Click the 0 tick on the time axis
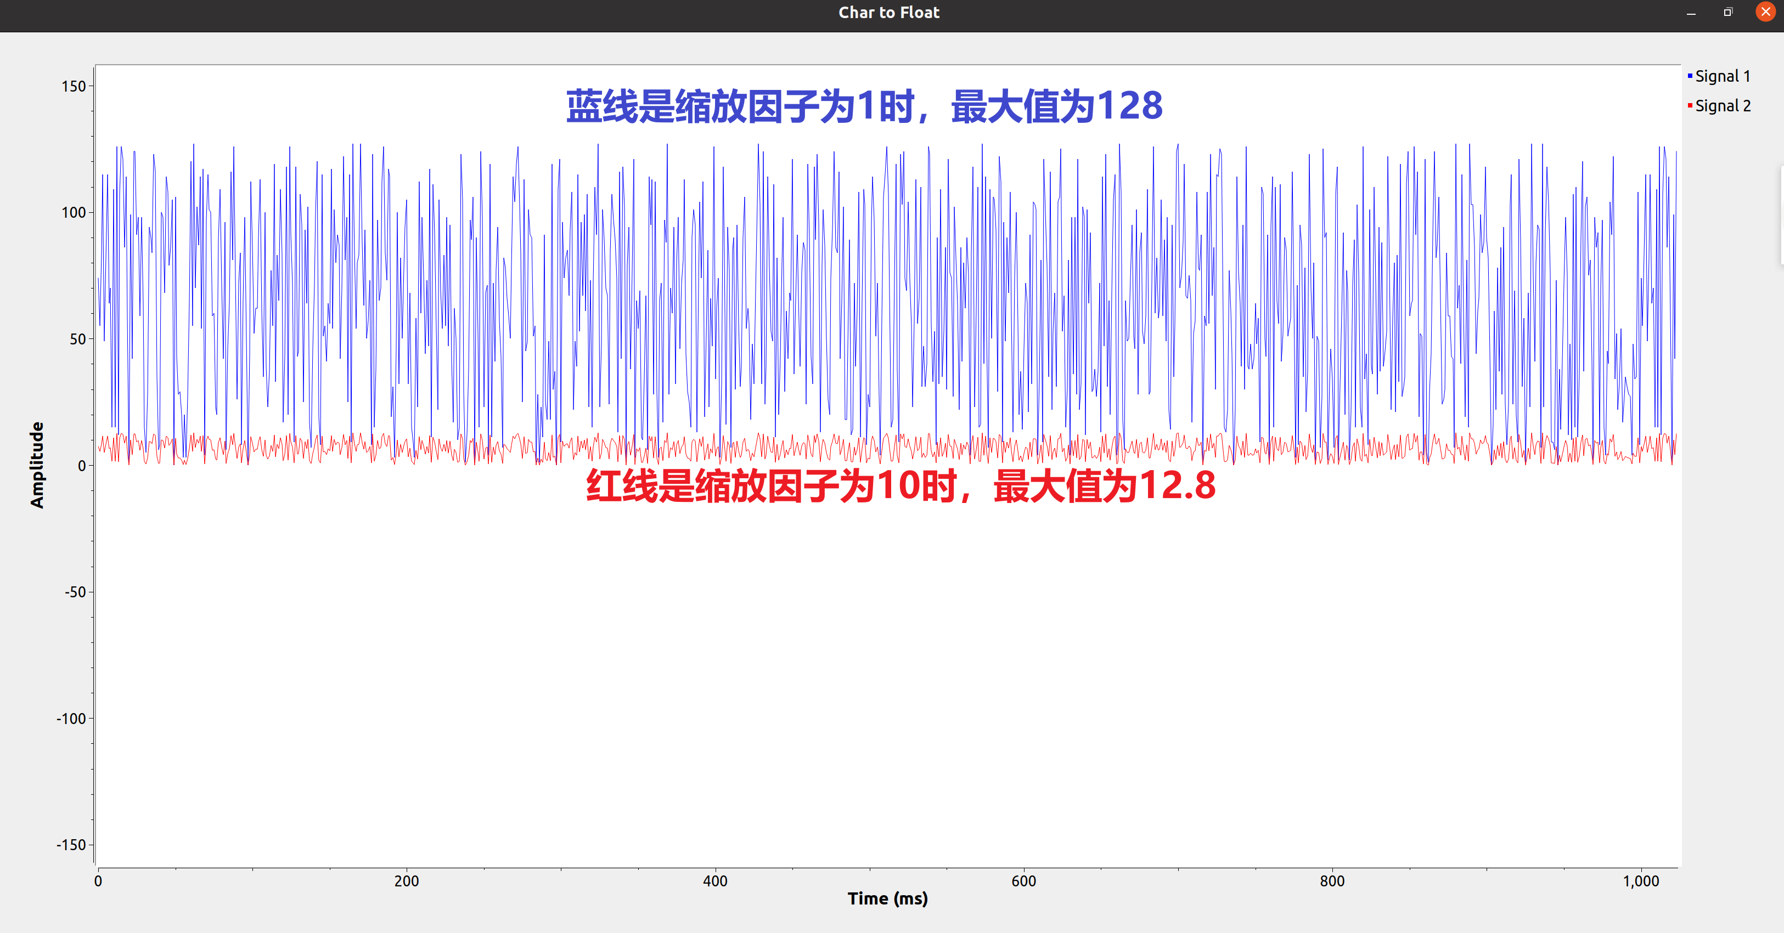This screenshot has height=933, width=1784. [x=98, y=880]
